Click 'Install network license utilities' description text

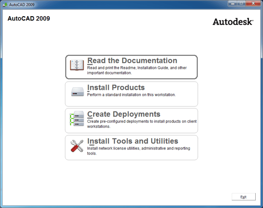[138, 151]
